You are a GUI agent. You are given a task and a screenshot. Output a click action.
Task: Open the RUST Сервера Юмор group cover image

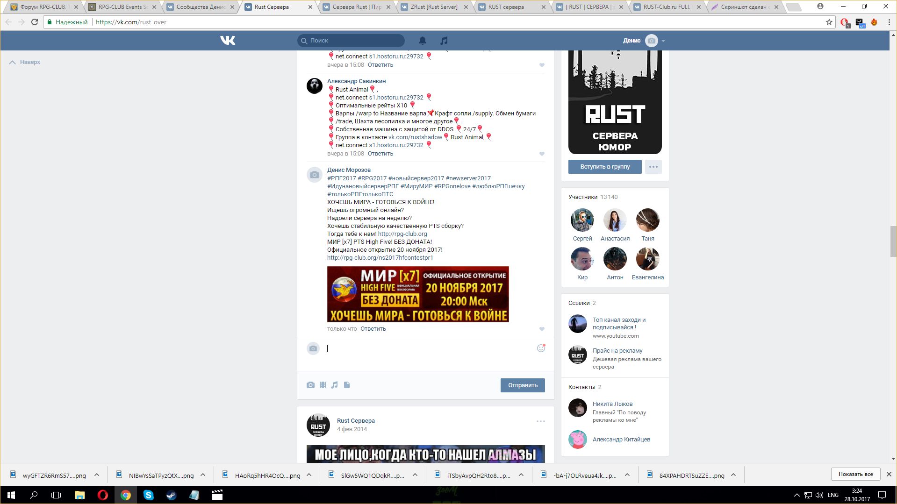615,102
